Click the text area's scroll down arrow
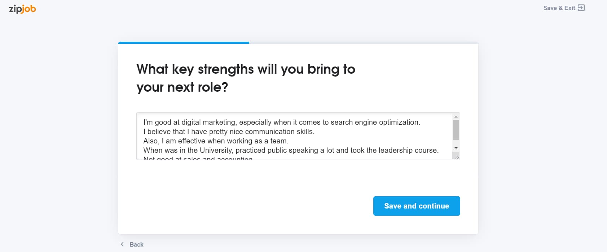 pyautogui.click(x=456, y=148)
